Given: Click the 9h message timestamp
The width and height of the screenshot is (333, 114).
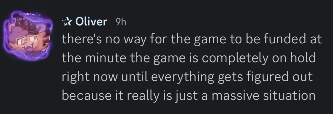Looking at the screenshot, I should point(121,22).
